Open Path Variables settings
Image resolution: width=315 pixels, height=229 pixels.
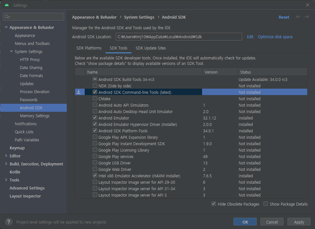(x=27, y=140)
